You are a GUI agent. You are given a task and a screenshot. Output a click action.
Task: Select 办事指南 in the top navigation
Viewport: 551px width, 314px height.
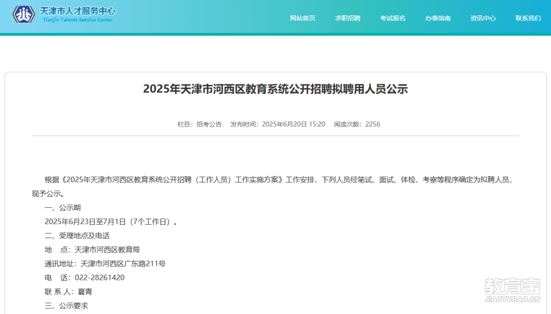click(438, 18)
